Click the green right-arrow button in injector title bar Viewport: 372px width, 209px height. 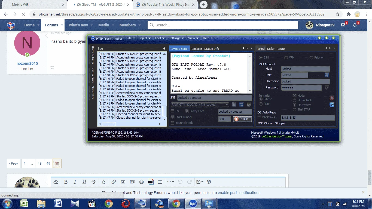[333, 38]
